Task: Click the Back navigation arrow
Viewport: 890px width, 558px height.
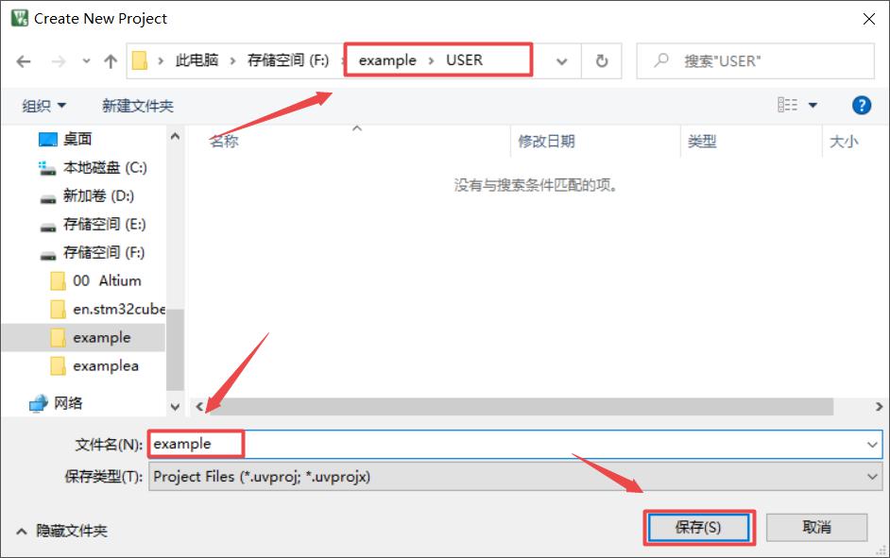Action: (24, 60)
